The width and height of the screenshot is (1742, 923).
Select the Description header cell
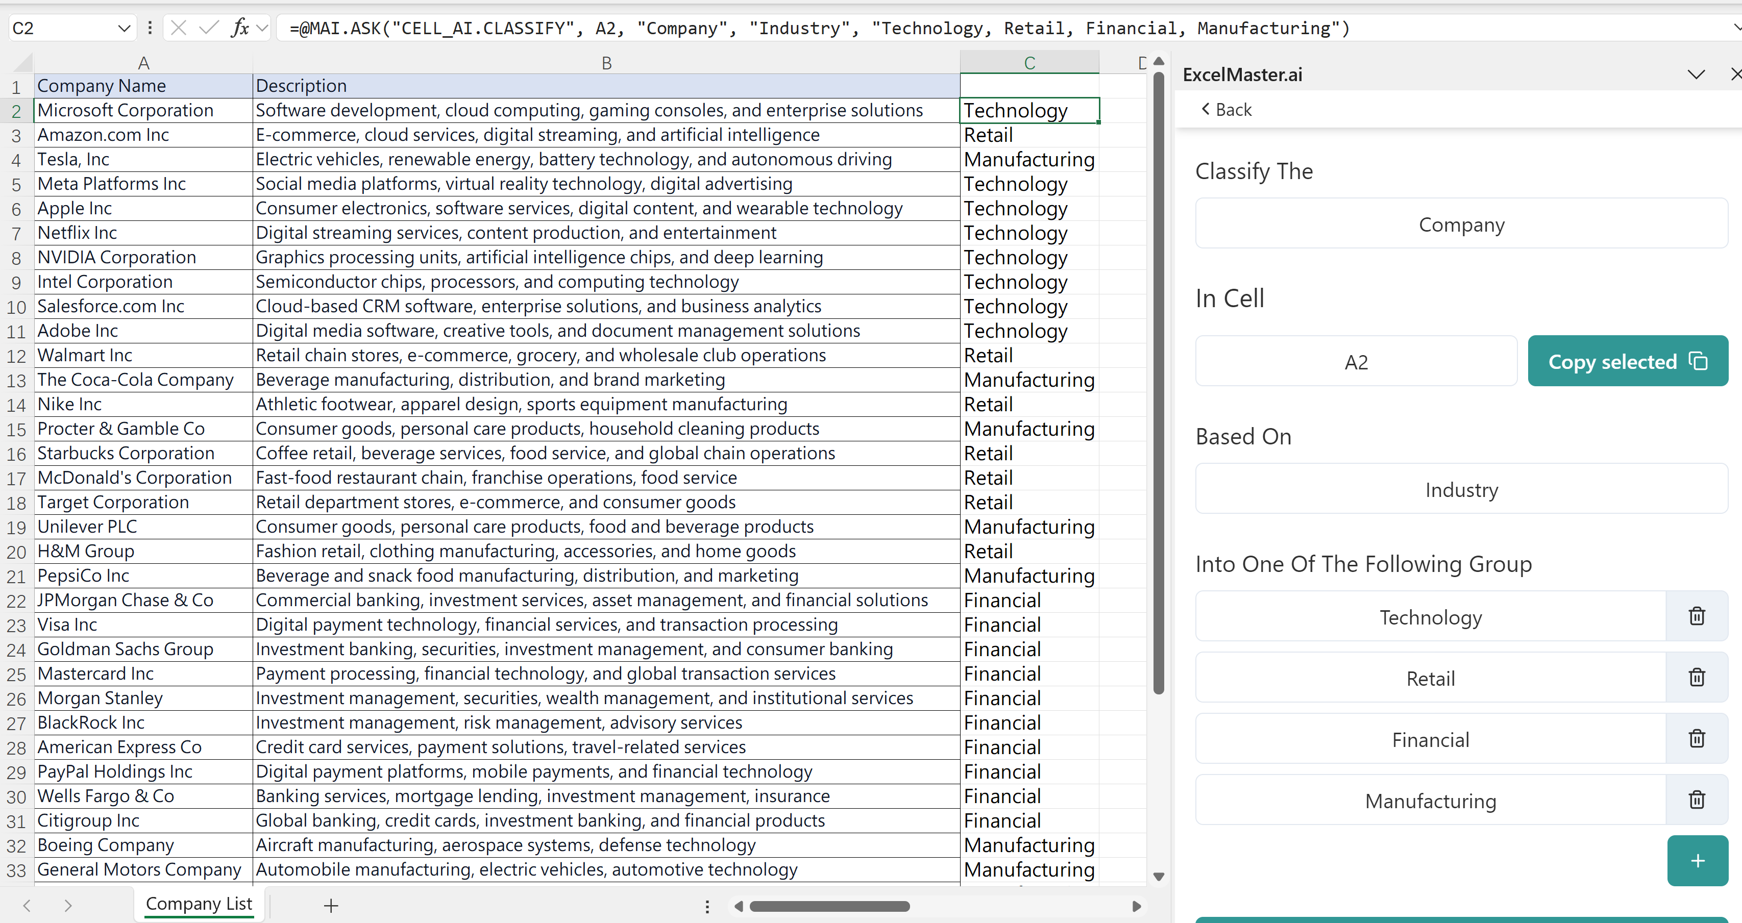(x=606, y=86)
